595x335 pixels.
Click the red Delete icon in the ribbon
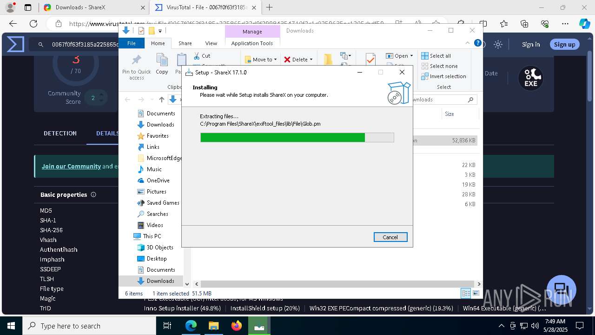[287, 60]
